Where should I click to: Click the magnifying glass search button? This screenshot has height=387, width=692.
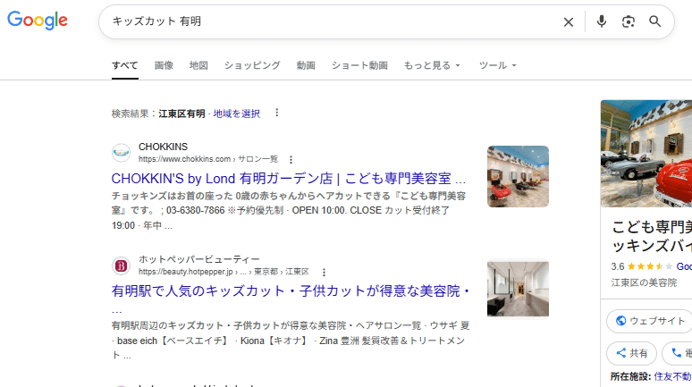(655, 21)
